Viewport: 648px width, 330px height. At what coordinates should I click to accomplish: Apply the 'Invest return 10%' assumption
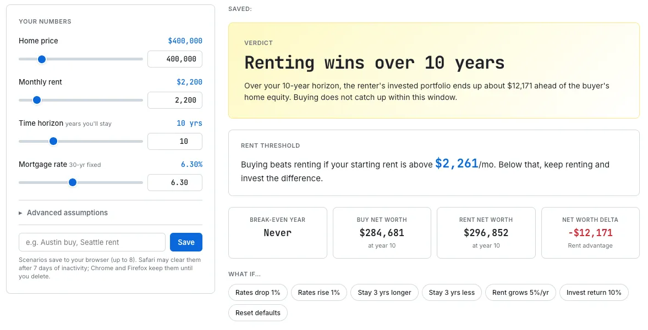[x=594, y=293]
